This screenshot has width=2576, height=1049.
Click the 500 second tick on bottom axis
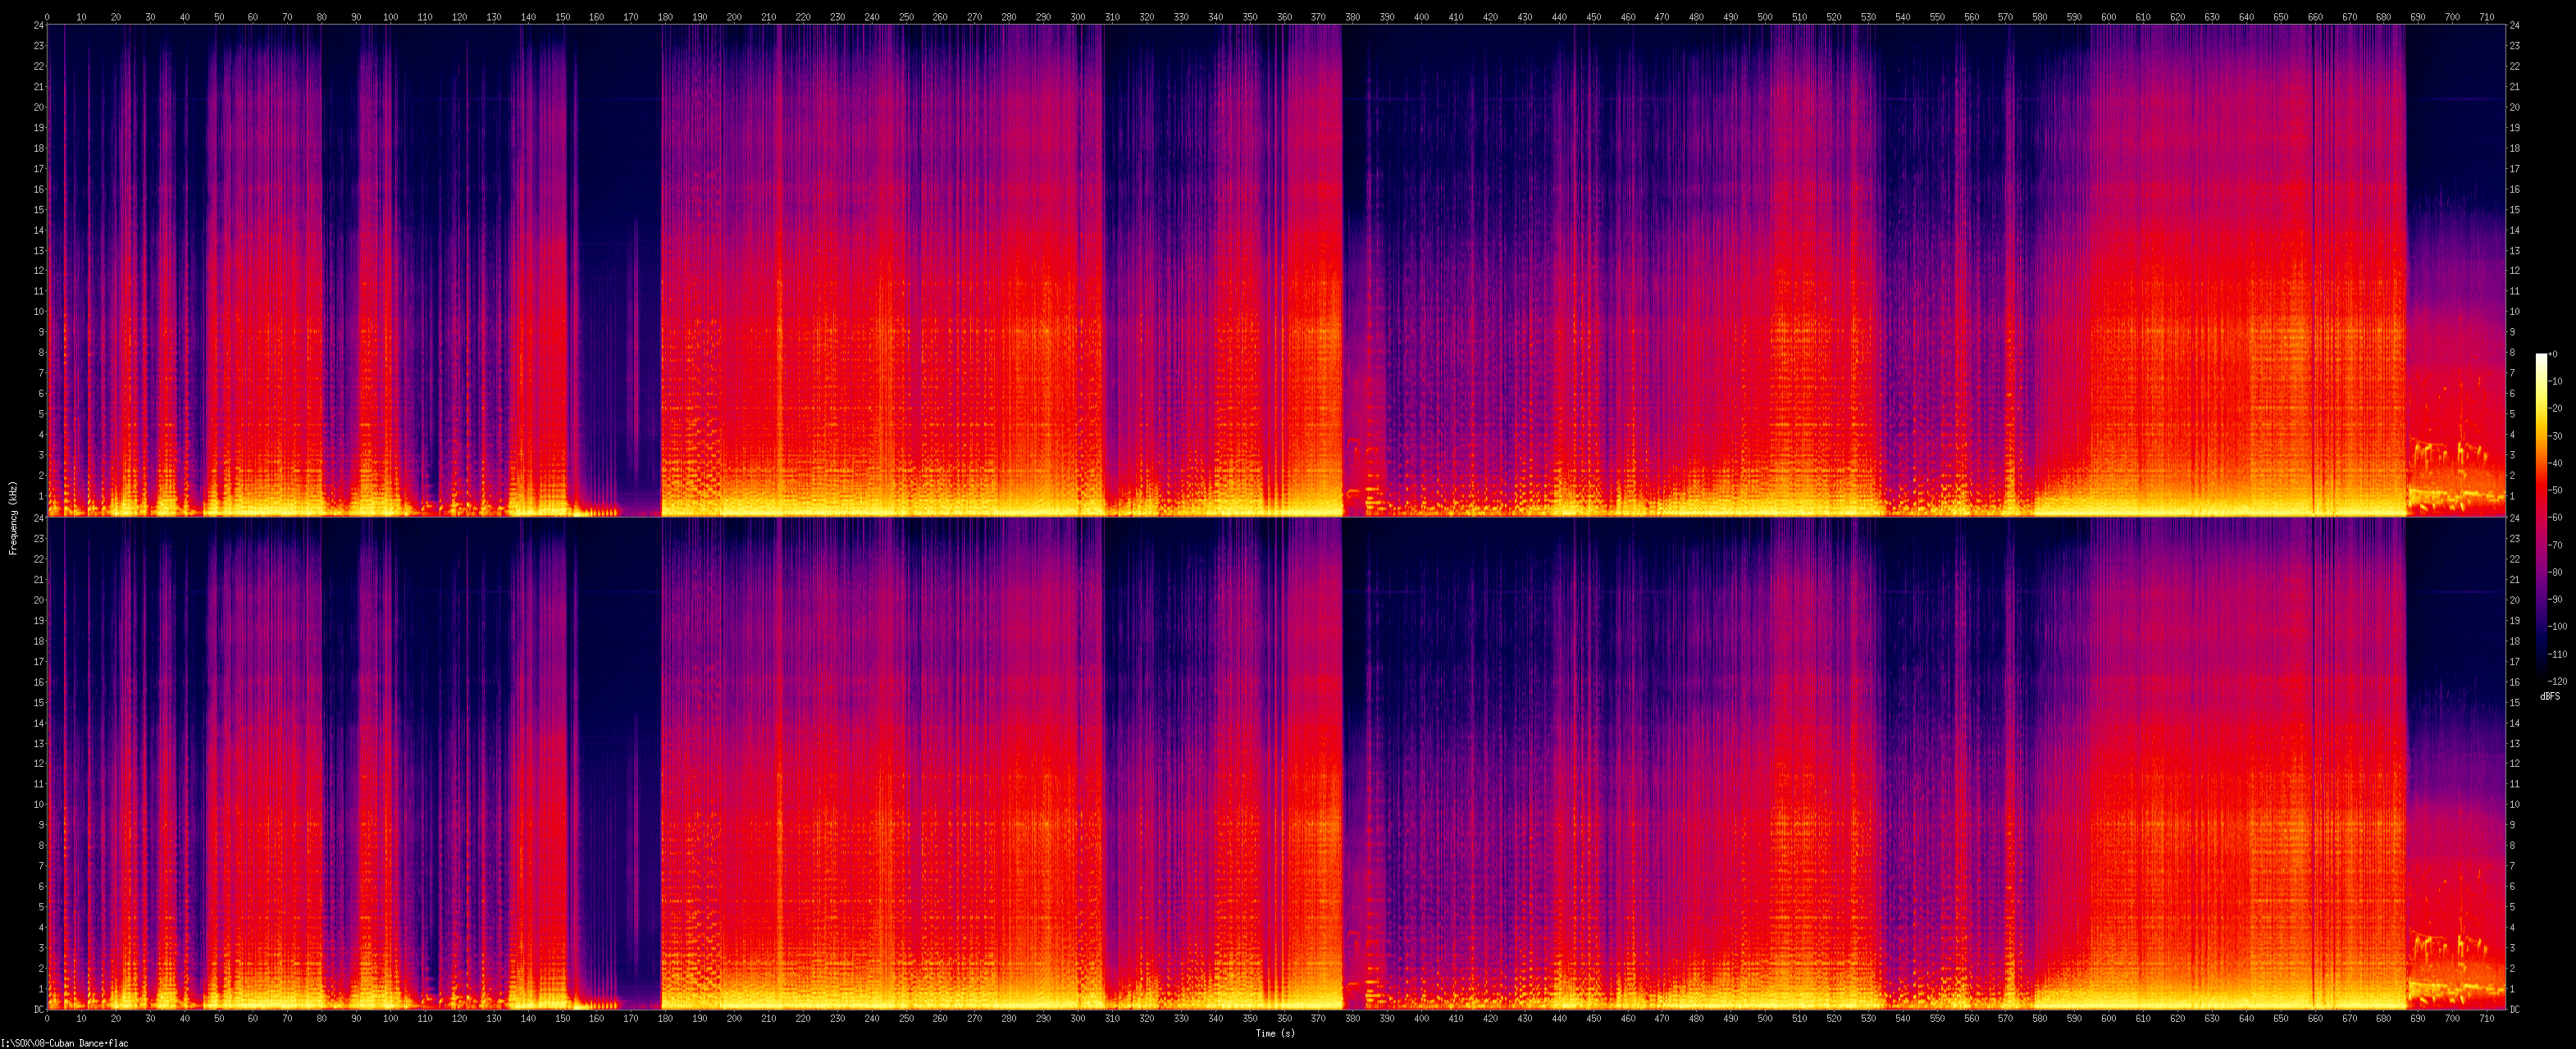pos(1764,1019)
